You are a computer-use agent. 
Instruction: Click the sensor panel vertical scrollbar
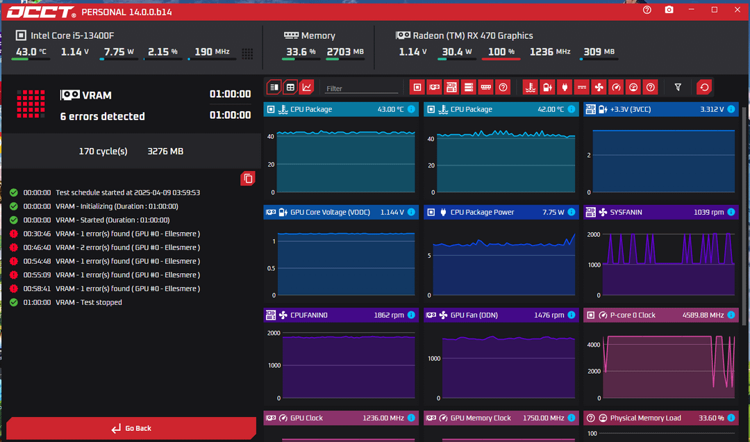[x=744, y=215]
